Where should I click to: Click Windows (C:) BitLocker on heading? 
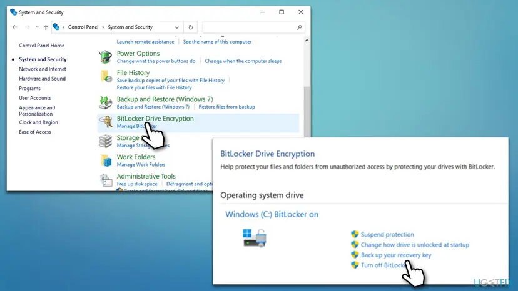tap(272, 214)
